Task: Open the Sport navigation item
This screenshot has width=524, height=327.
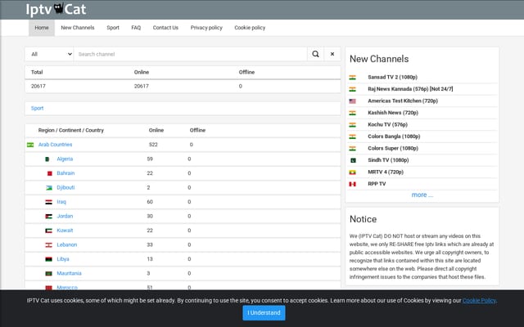Action: (113, 28)
